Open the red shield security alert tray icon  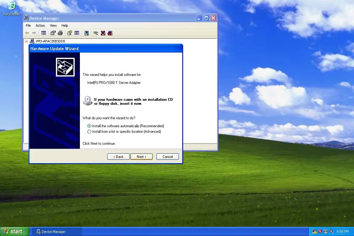tap(320, 231)
